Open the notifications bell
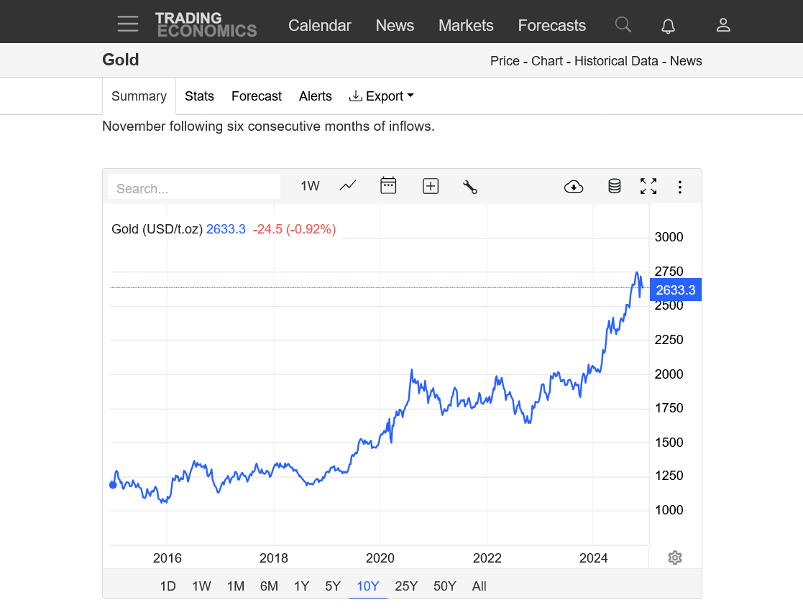803x610 pixels. pyautogui.click(x=668, y=26)
